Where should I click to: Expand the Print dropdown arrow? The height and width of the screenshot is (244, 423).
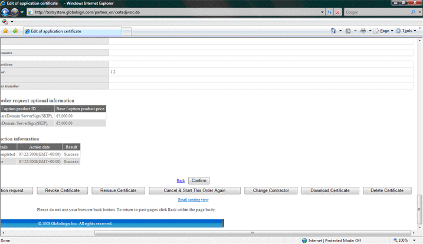[x=370, y=31]
